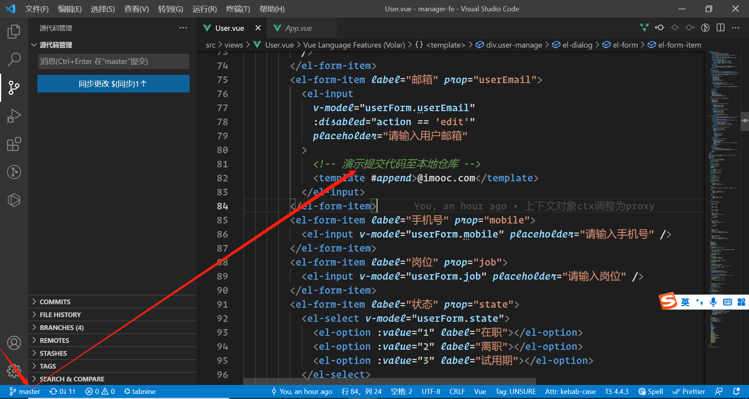Open changes with previous revision
The width and height of the screenshot is (749, 399).
coord(660,28)
